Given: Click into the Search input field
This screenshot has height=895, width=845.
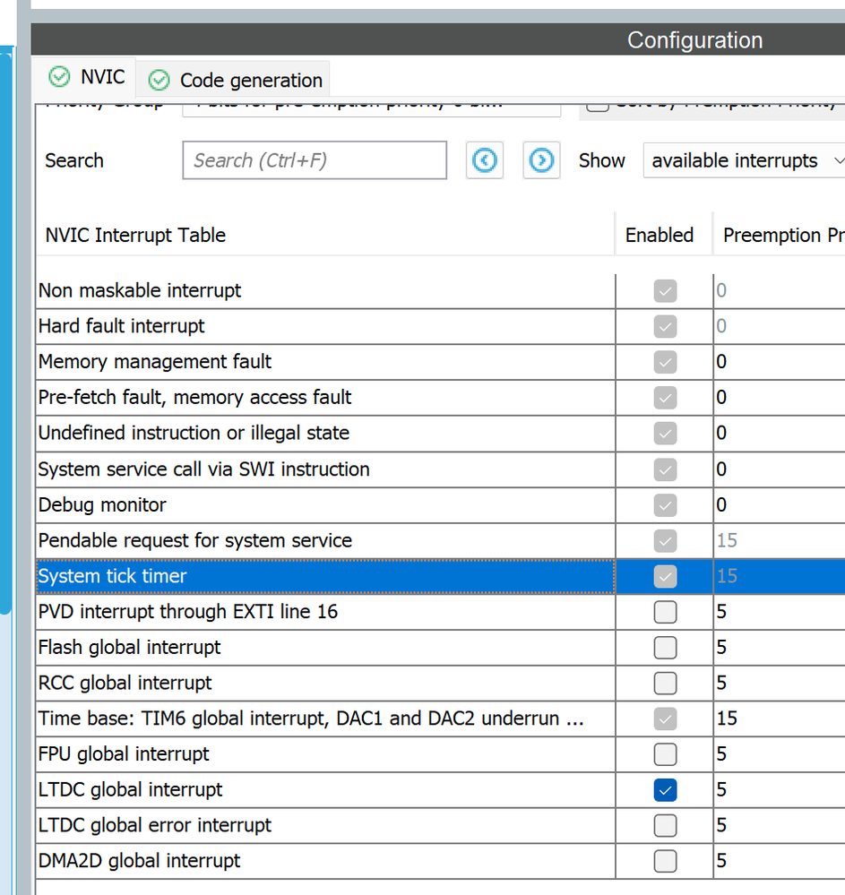Looking at the screenshot, I should (x=315, y=160).
